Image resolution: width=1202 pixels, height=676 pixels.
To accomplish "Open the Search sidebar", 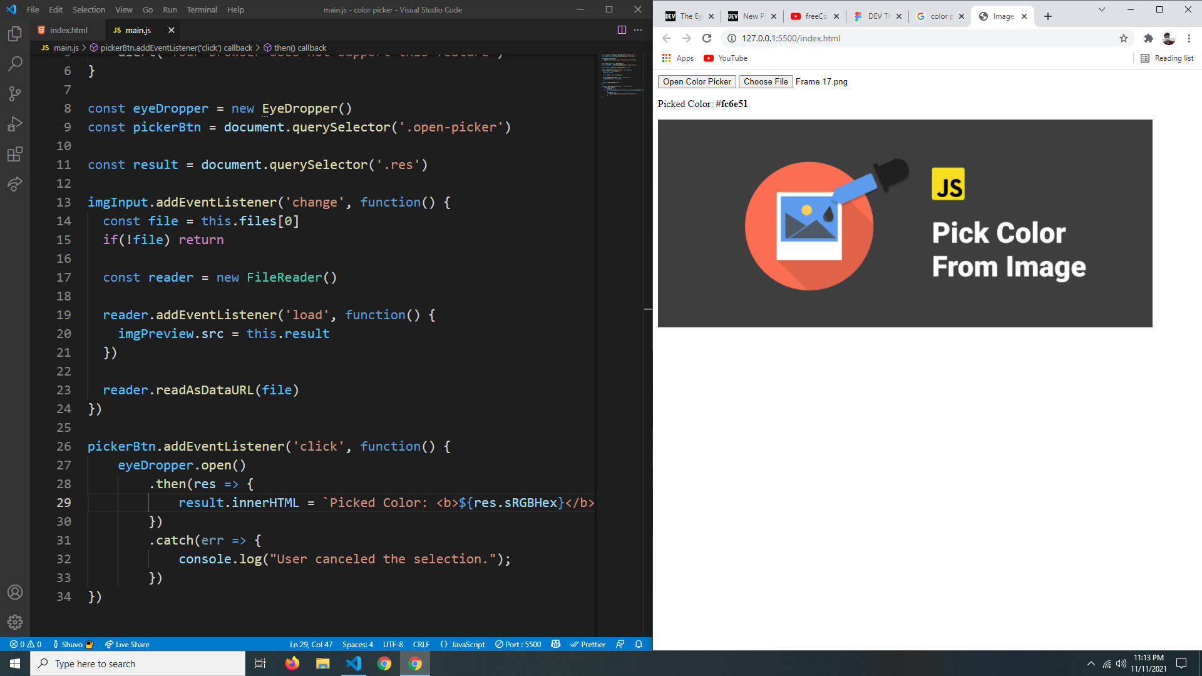I will tap(15, 64).
